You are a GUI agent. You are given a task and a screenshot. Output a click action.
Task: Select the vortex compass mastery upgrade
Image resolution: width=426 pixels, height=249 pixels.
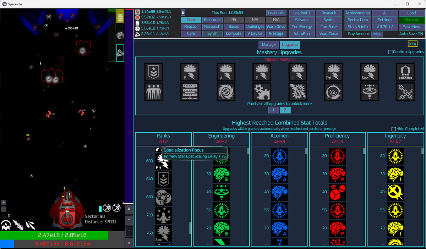click(x=226, y=92)
